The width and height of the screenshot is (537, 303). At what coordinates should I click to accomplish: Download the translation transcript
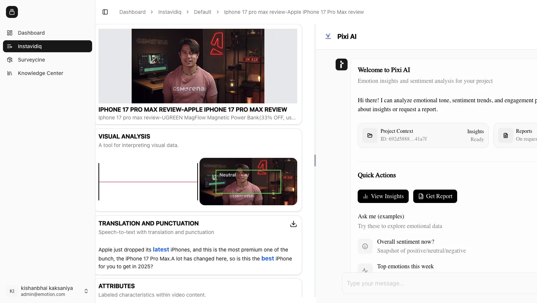293,224
